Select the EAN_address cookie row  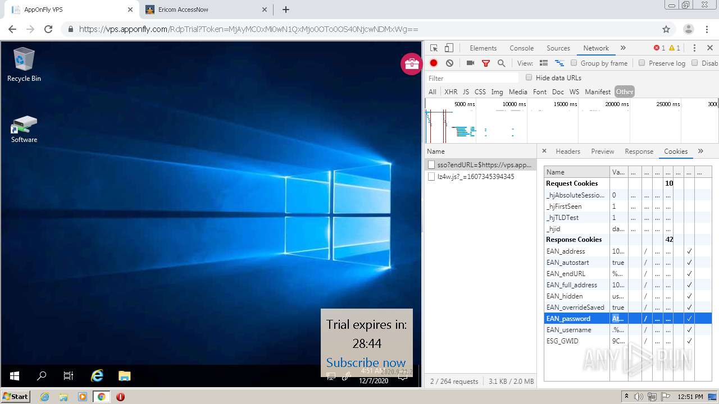point(628,251)
